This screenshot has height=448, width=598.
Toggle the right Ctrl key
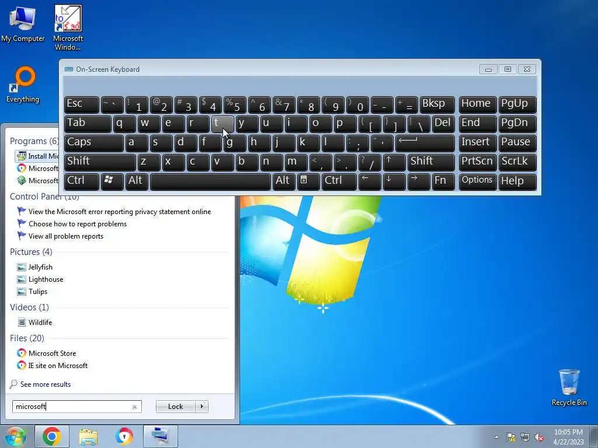339,181
